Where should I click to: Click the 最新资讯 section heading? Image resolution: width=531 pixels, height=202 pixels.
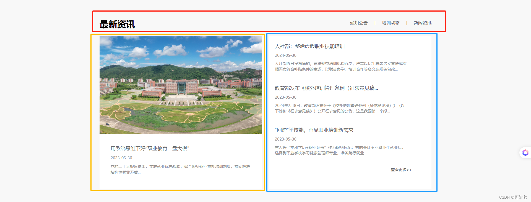[117, 25]
